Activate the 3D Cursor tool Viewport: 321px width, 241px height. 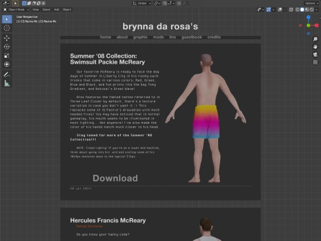(7, 28)
